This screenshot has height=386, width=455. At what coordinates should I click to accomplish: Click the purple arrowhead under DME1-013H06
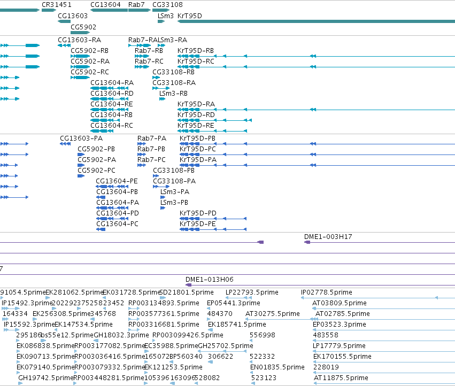(188, 285)
